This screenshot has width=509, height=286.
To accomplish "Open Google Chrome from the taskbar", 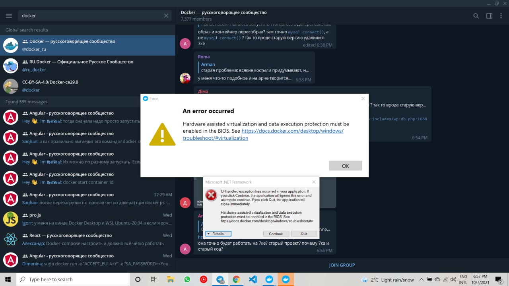I will point(236,279).
